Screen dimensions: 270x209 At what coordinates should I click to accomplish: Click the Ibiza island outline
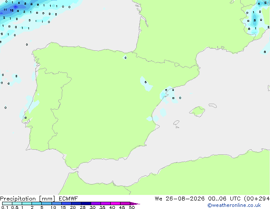[x=176, y=123]
